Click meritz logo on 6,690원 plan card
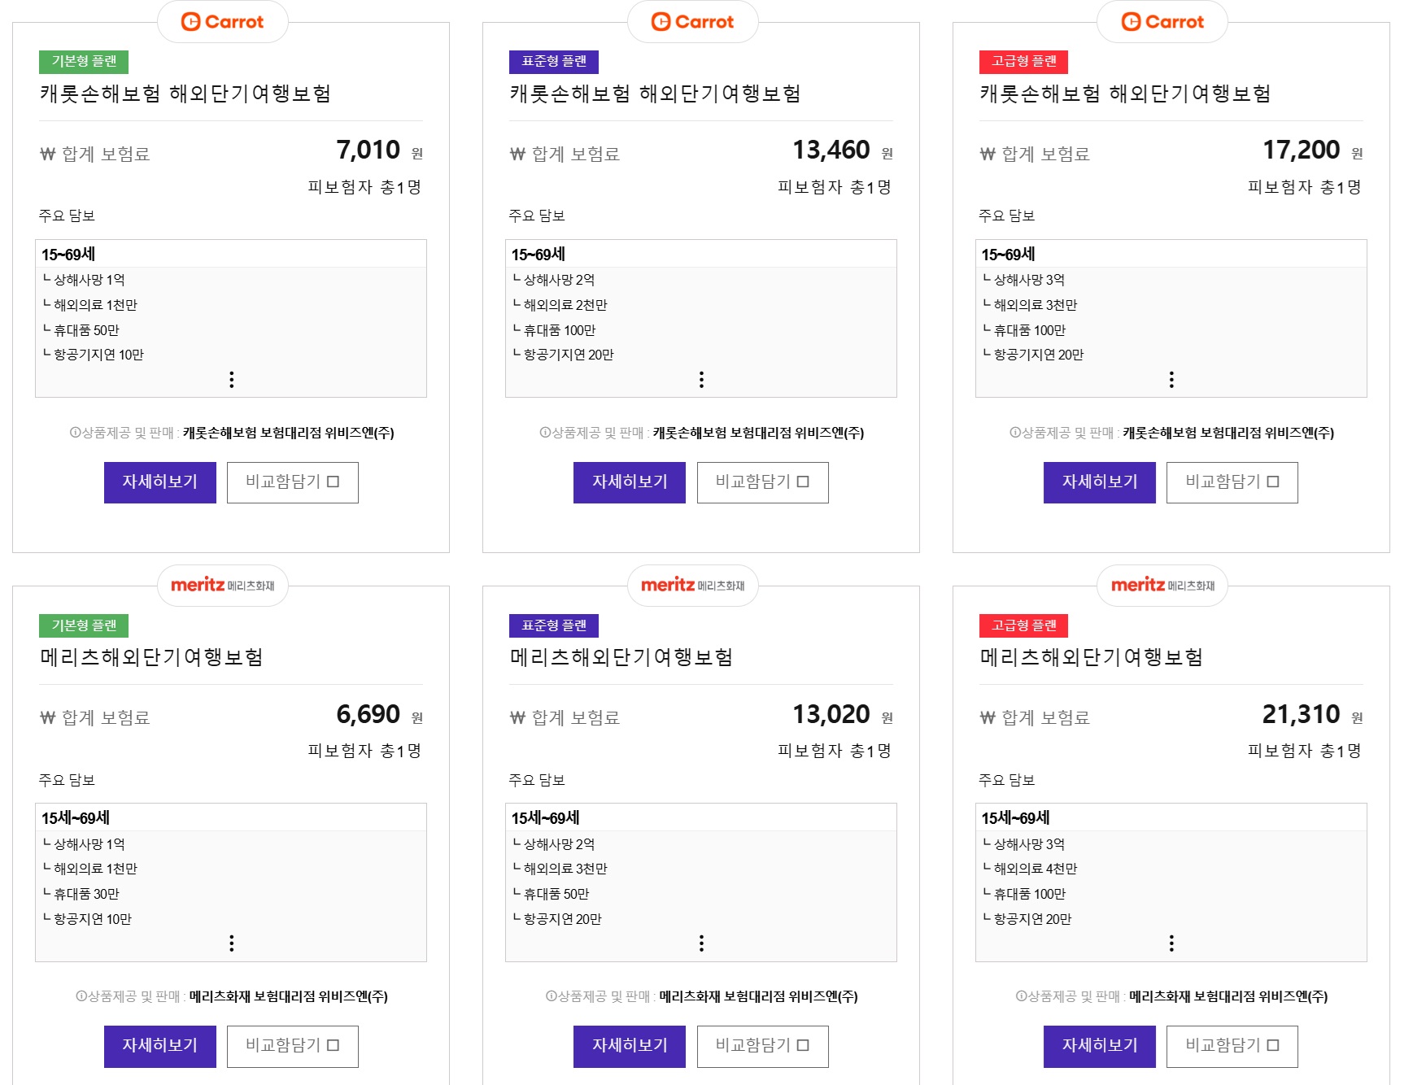 click(222, 585)
